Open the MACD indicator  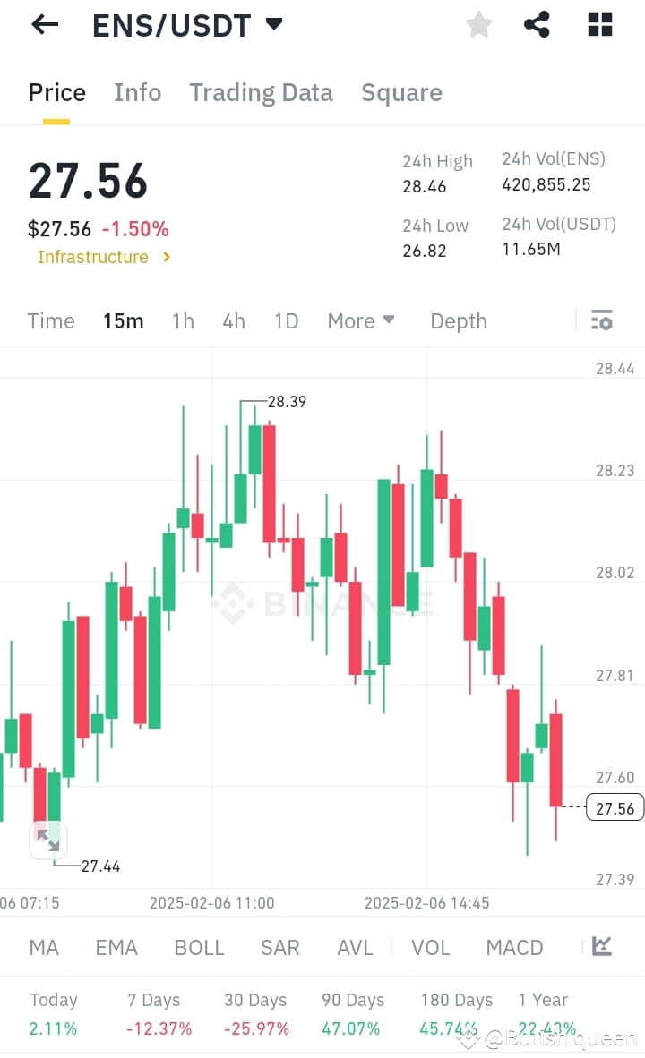[514, 947]
